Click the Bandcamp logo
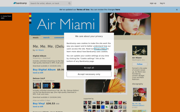Image resolution: width=180 pixels, height=112 pixels. tap(20, 3)
